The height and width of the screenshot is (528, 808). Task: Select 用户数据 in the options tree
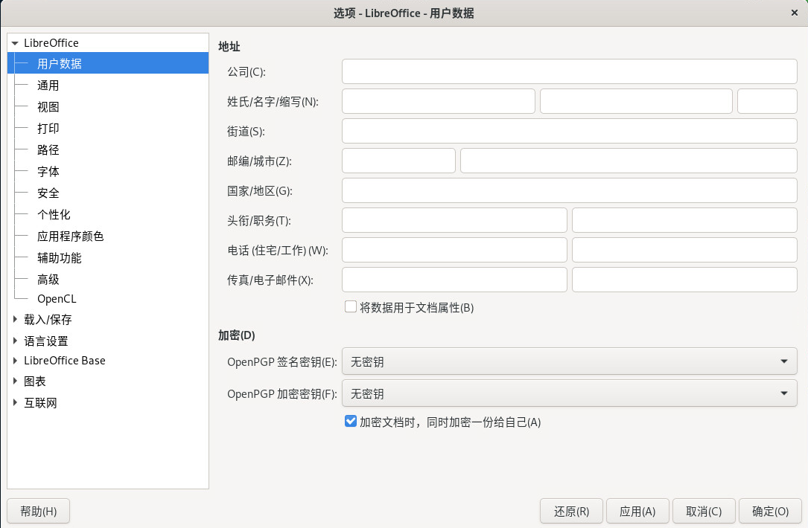[x=60, y=64]
